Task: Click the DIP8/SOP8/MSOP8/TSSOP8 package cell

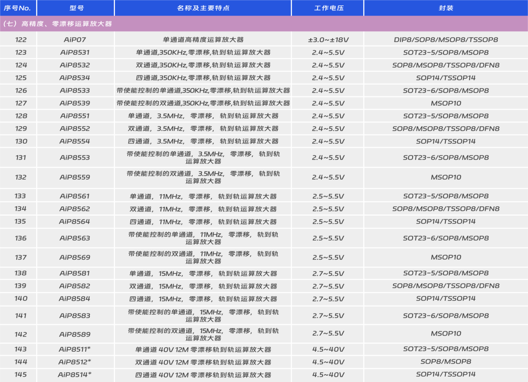Action: pos(446,40)
